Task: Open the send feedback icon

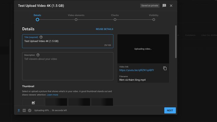Action: click(x=164, y=6)
